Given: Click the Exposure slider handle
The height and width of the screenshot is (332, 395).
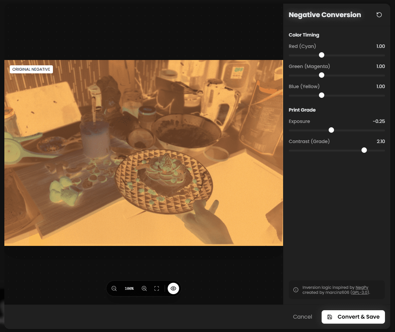Looking at the screenshot, I should [x=331, y=130].
